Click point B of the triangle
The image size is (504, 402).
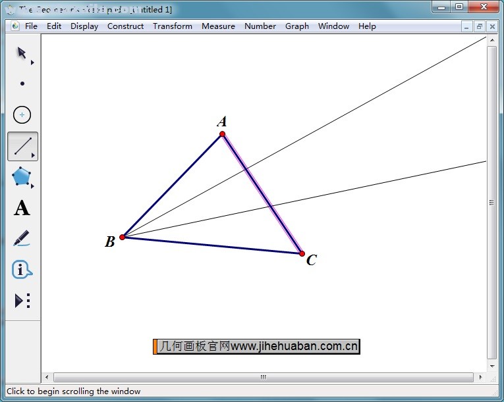[122, 237]
